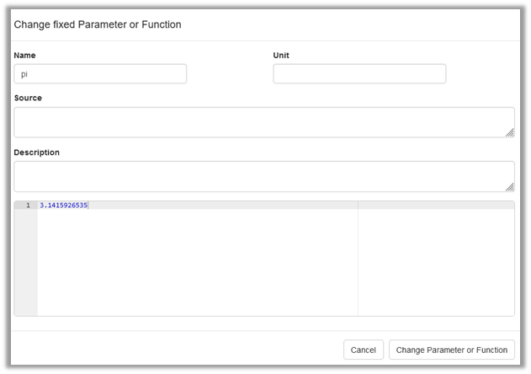Focus the empty Unit input field

359,74
